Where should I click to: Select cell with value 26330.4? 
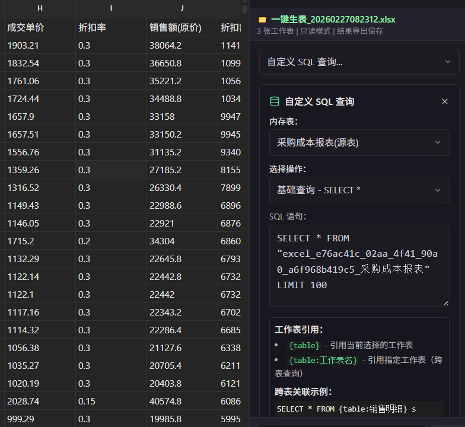click(x=183, y=187)
